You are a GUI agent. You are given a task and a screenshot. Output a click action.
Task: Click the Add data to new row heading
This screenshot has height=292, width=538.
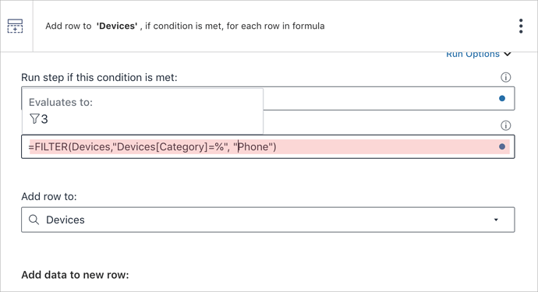point(75,275)
